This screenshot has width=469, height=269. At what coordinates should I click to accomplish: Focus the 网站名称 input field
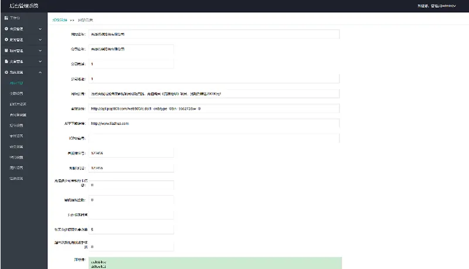(214, 34)
